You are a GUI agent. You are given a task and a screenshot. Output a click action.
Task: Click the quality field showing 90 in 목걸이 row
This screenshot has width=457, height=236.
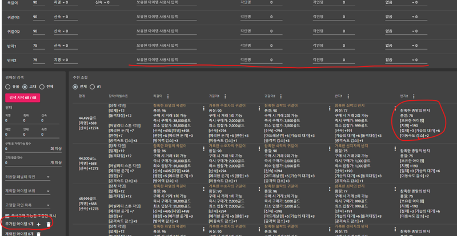(x=39, y=2)
